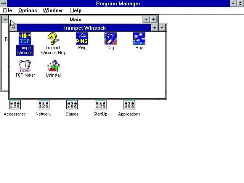Screen dimensions: 244x183
Task: Select the Trumpet Winsock TCP icon
Action: point(24,39)
